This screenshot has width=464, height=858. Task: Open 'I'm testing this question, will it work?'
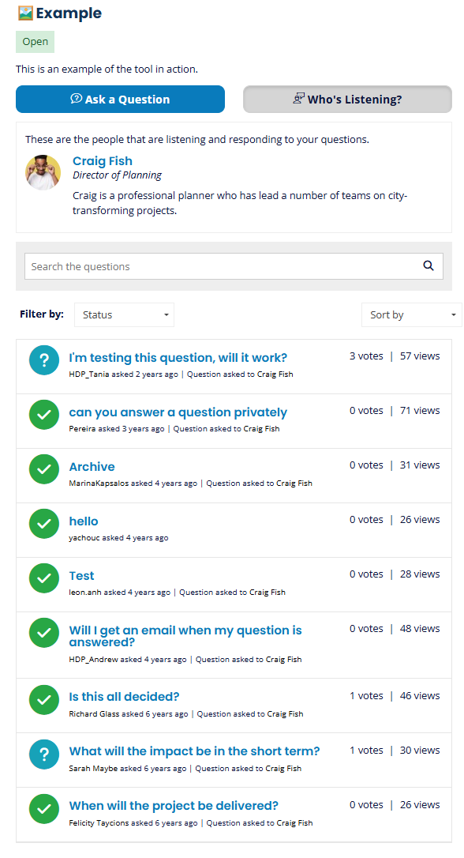pyautogui.click(x=178, y=358)
